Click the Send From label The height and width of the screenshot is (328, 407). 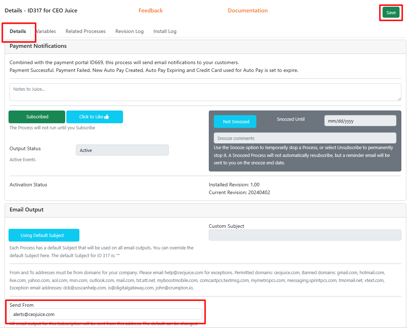pyautogui.click(x=22, y=305)
